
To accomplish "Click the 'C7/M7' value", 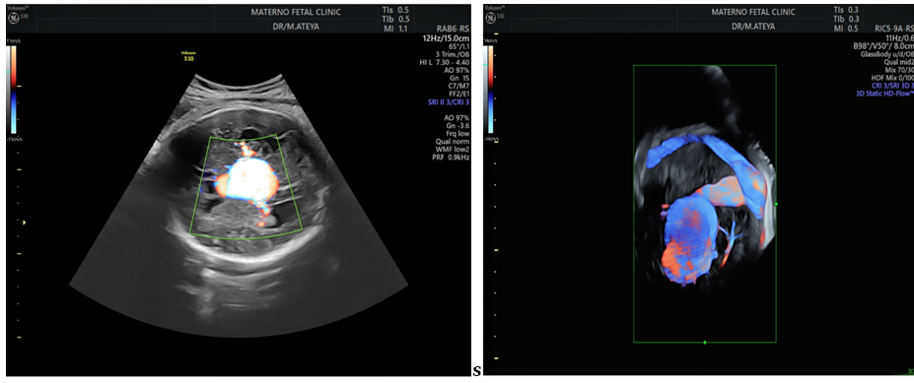I will tap(459, 86).
